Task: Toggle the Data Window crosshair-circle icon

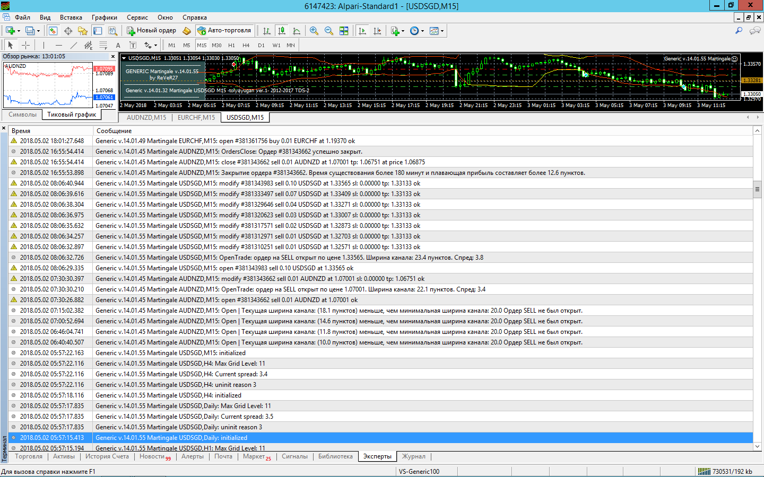Action: [x=68, y=31]
